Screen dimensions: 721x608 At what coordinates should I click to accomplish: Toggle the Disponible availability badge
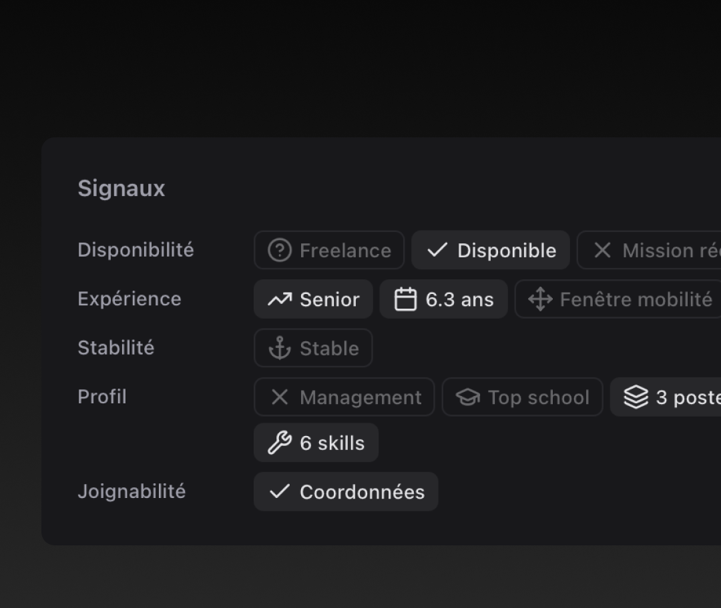pyautogui.click(x=491, y=250)
